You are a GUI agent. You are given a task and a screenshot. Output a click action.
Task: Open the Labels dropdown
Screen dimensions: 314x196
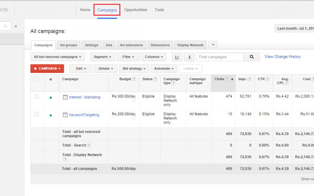coord(190,69)
